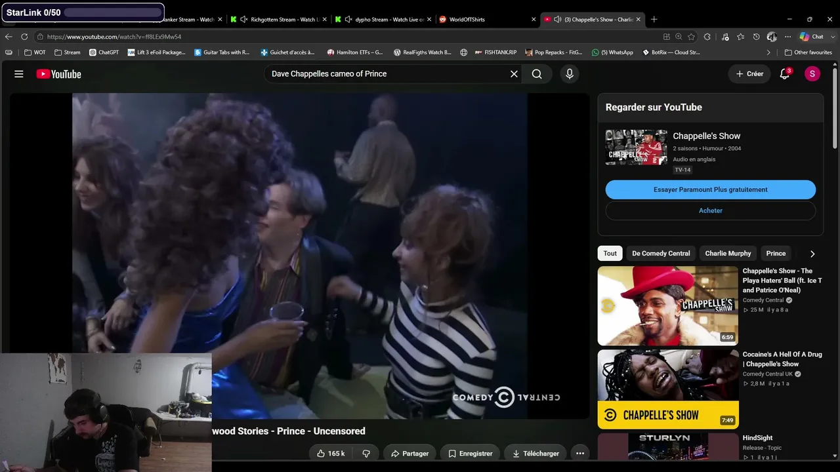Select the Tout filter chip

coord(610,254)
